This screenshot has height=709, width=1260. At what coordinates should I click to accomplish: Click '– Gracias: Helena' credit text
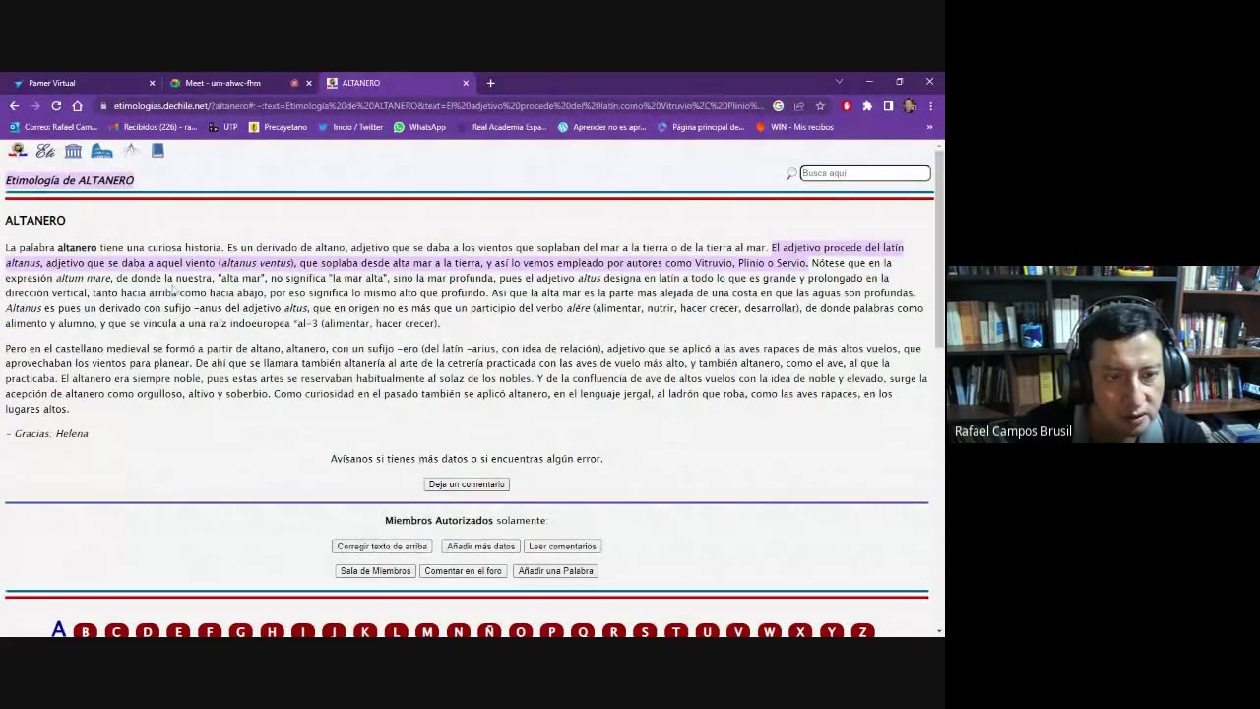point(46,434)
